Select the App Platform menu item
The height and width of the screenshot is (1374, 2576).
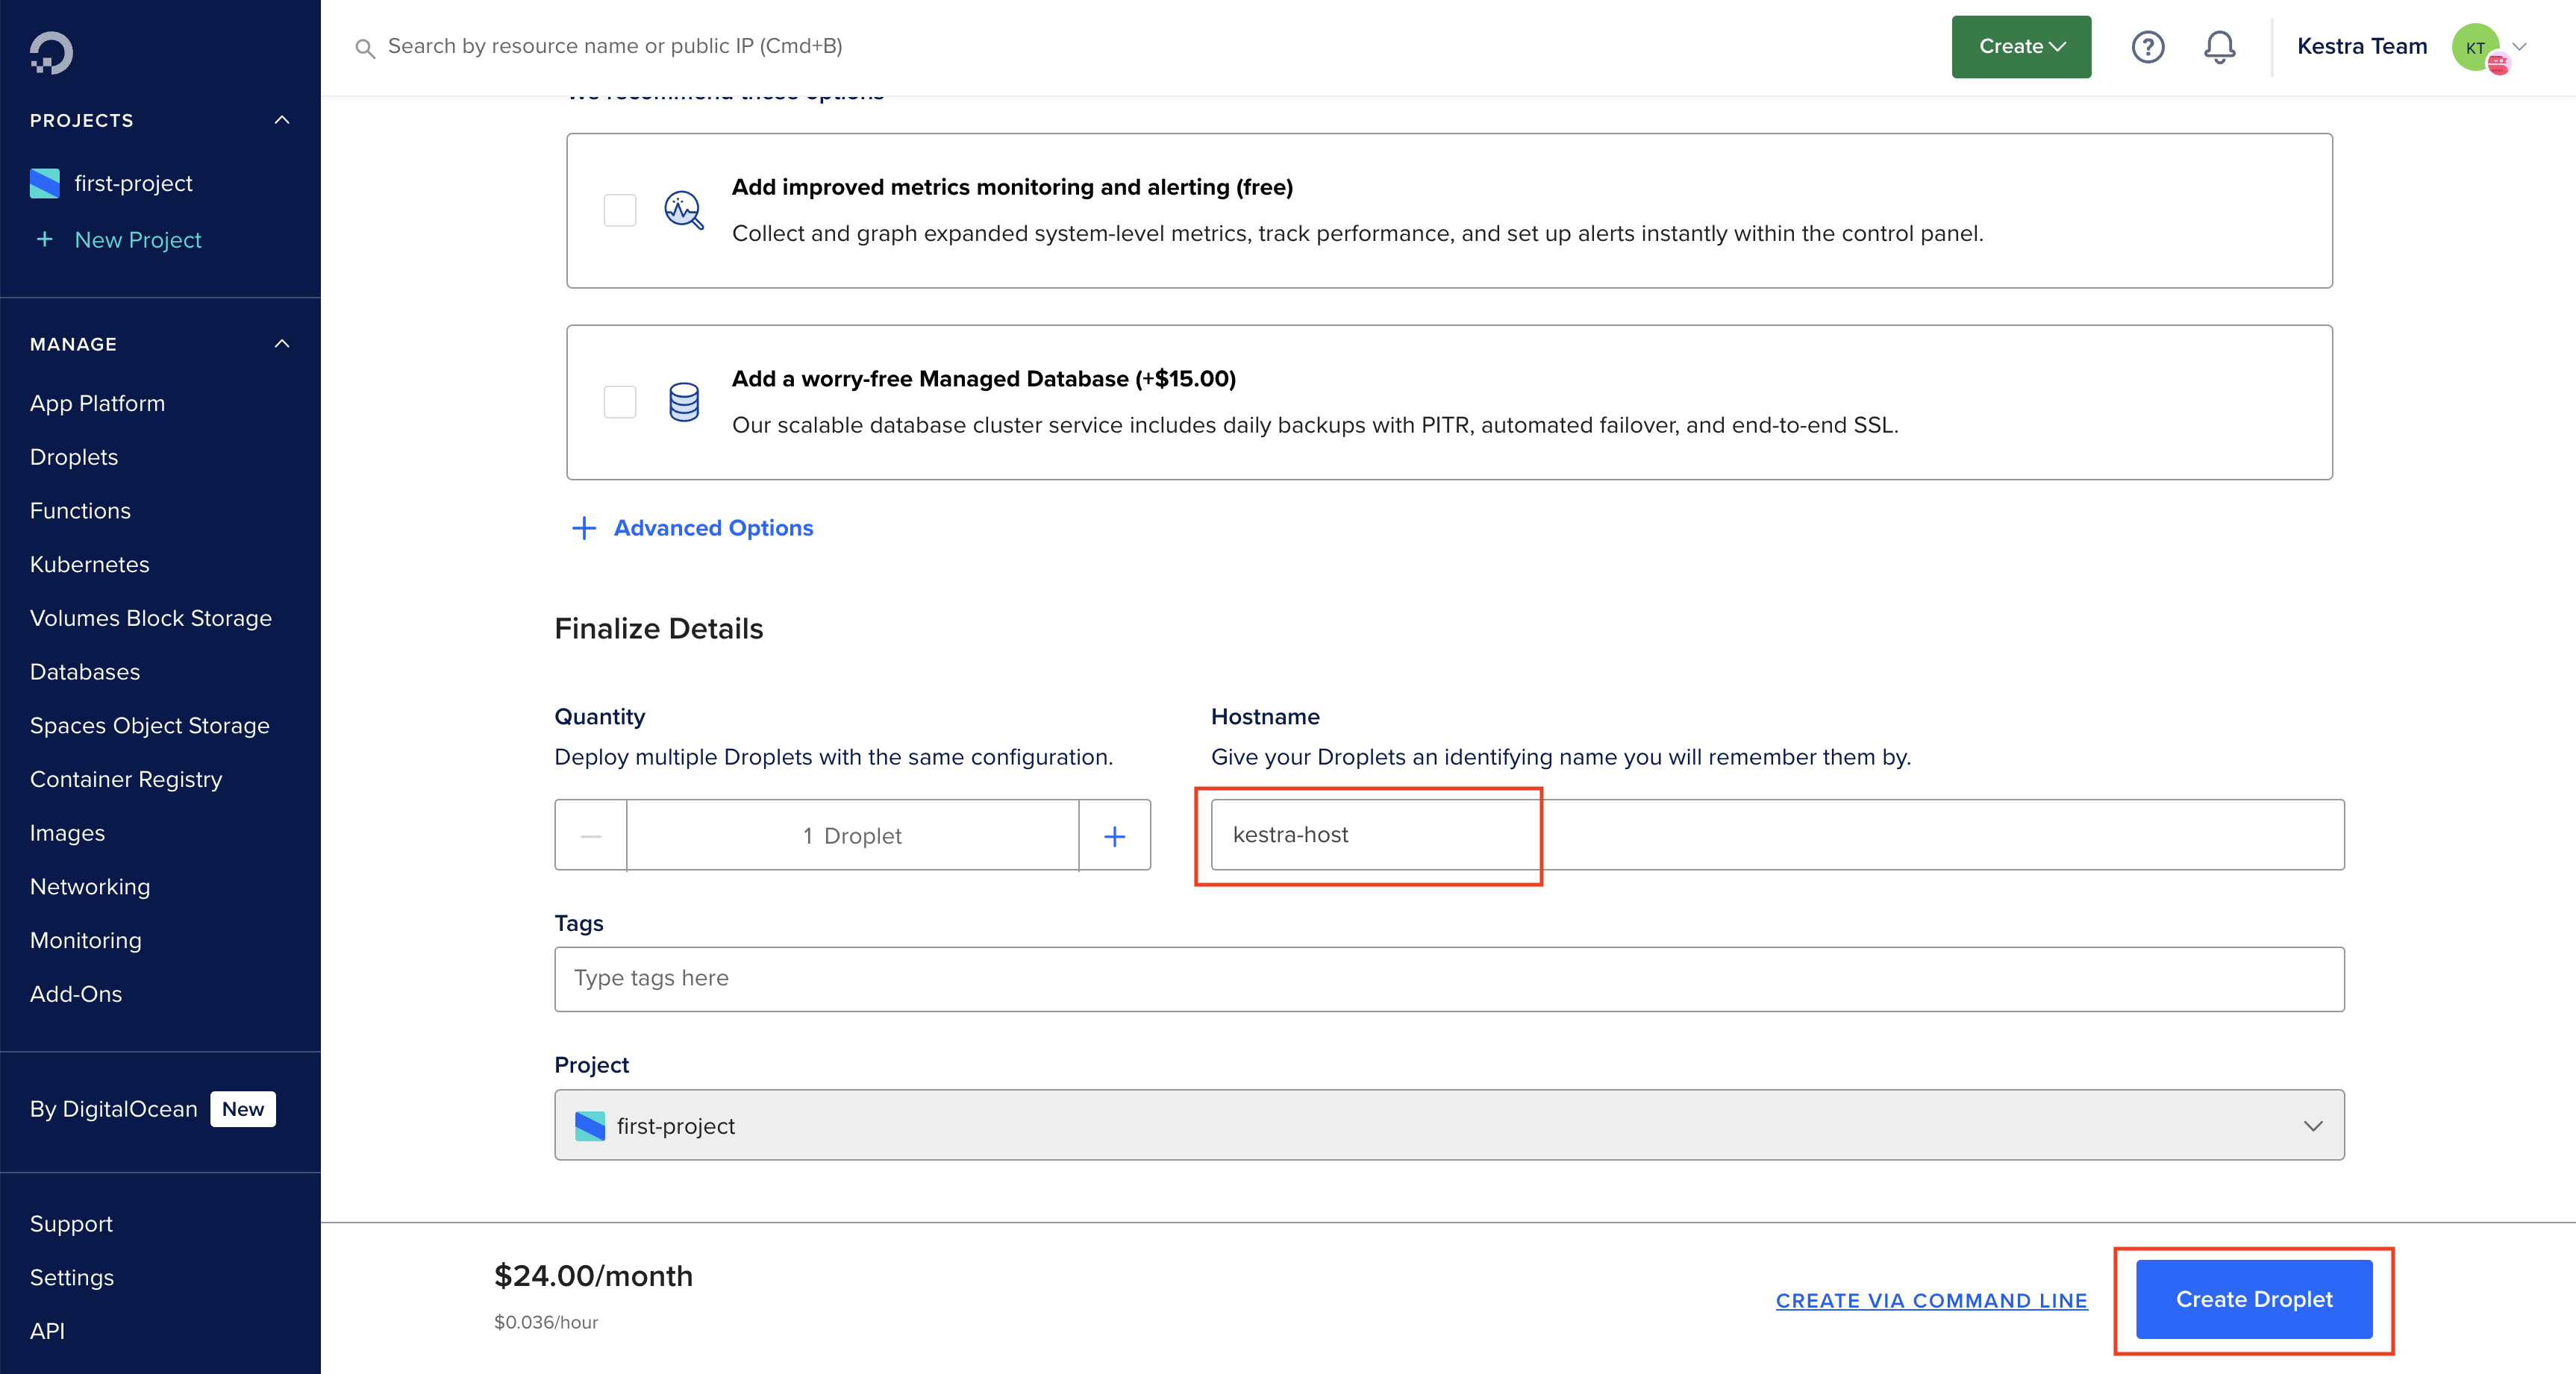97,404
